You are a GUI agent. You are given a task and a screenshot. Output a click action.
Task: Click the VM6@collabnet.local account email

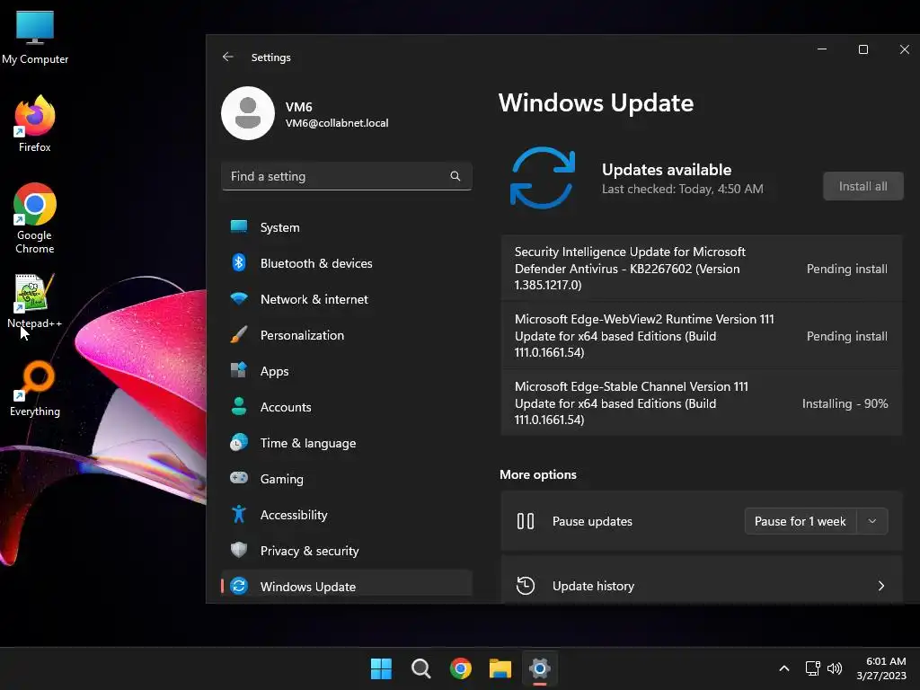point(337,122)
